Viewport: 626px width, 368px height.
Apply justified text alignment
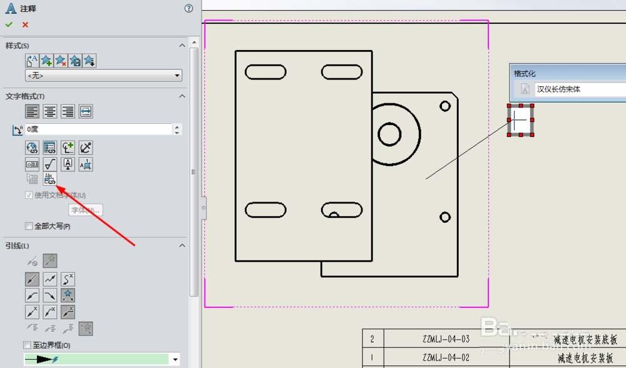pos(85,111)
